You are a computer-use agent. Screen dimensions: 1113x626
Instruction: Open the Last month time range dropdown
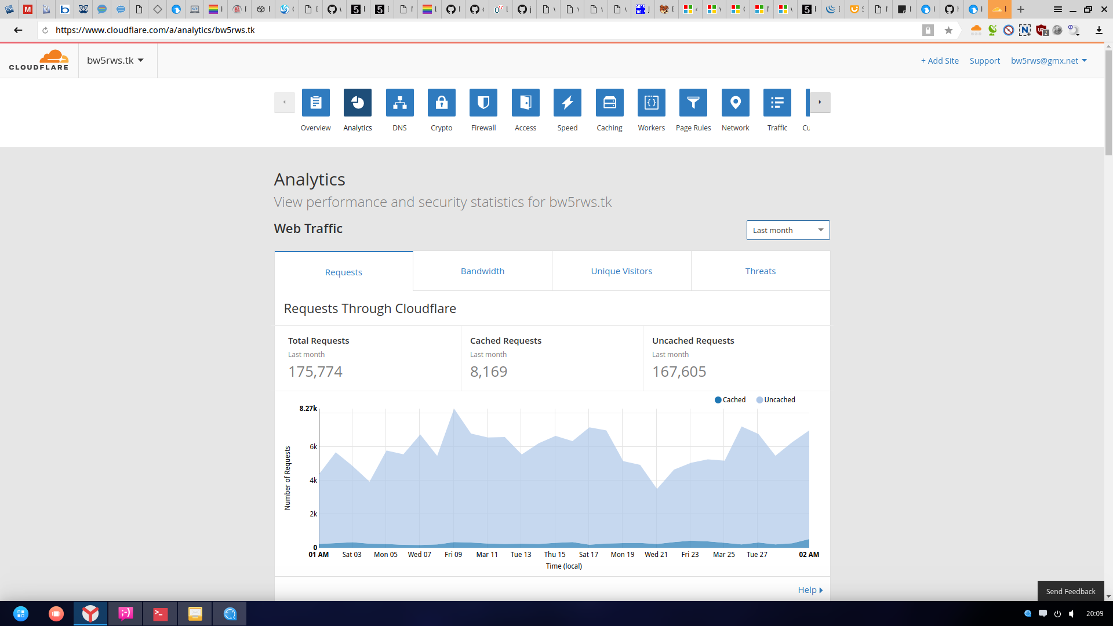(788, 230)
